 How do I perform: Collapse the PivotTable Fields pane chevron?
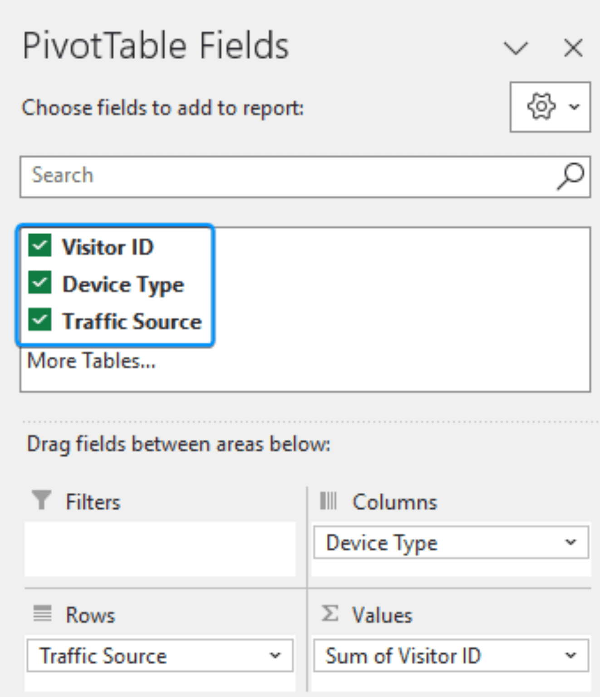pyautogui.click(x=516, y=49)
